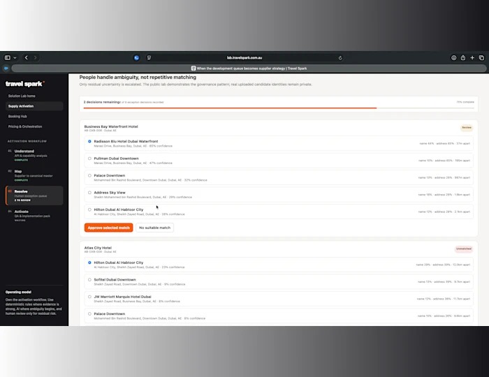Click the travel spark logo
Image resolution: width=489 pixels, height=377 pixels.
point(24,84)
